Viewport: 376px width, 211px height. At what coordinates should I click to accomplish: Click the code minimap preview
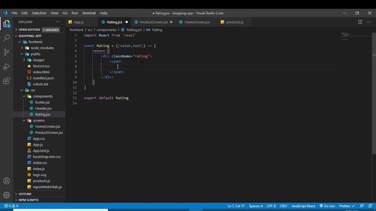click(345, 36)
